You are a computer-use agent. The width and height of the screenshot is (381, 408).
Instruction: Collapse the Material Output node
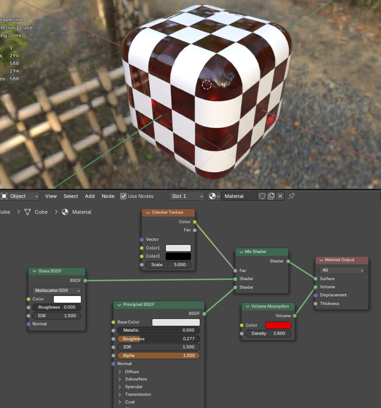tap(321, 260)
